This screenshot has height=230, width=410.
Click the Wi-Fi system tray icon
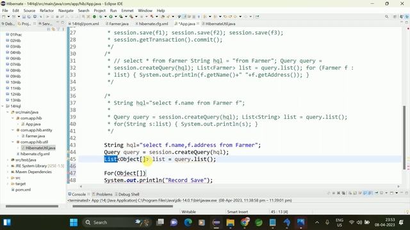(352, 222)
